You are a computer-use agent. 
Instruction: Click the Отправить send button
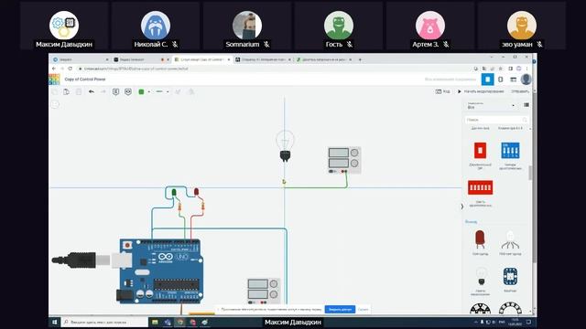520,91
